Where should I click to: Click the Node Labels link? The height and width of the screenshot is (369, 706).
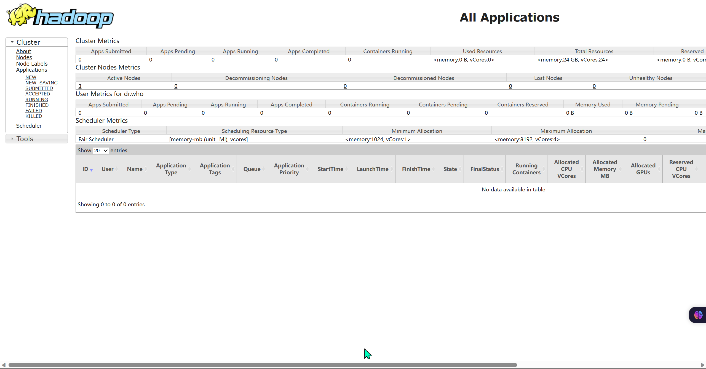coord(32,63)
